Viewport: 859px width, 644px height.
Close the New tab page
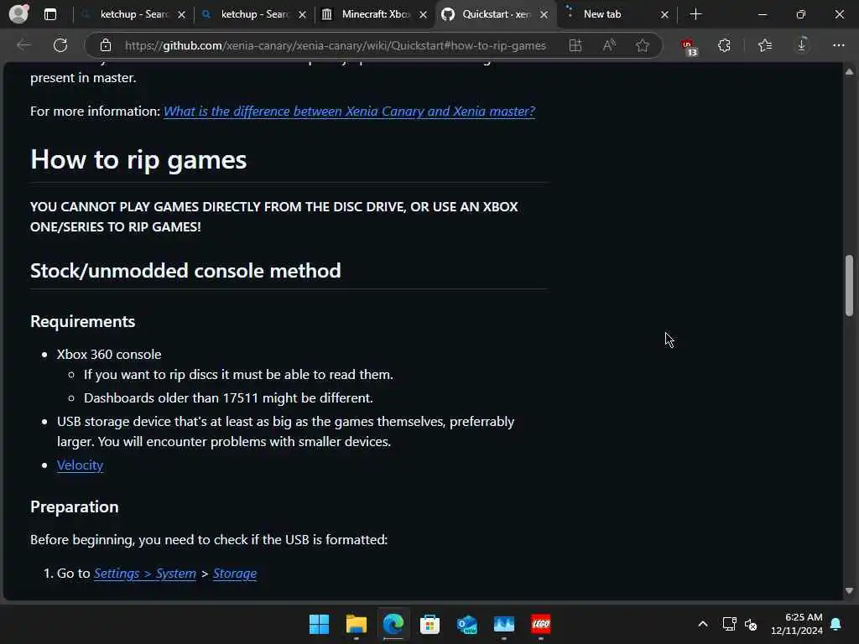point(664,15)
